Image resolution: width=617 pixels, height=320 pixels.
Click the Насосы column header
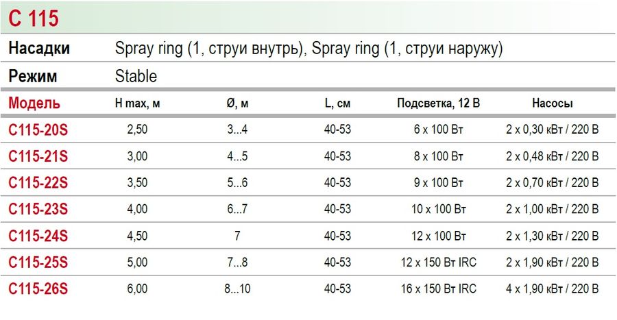click(552, 103)
